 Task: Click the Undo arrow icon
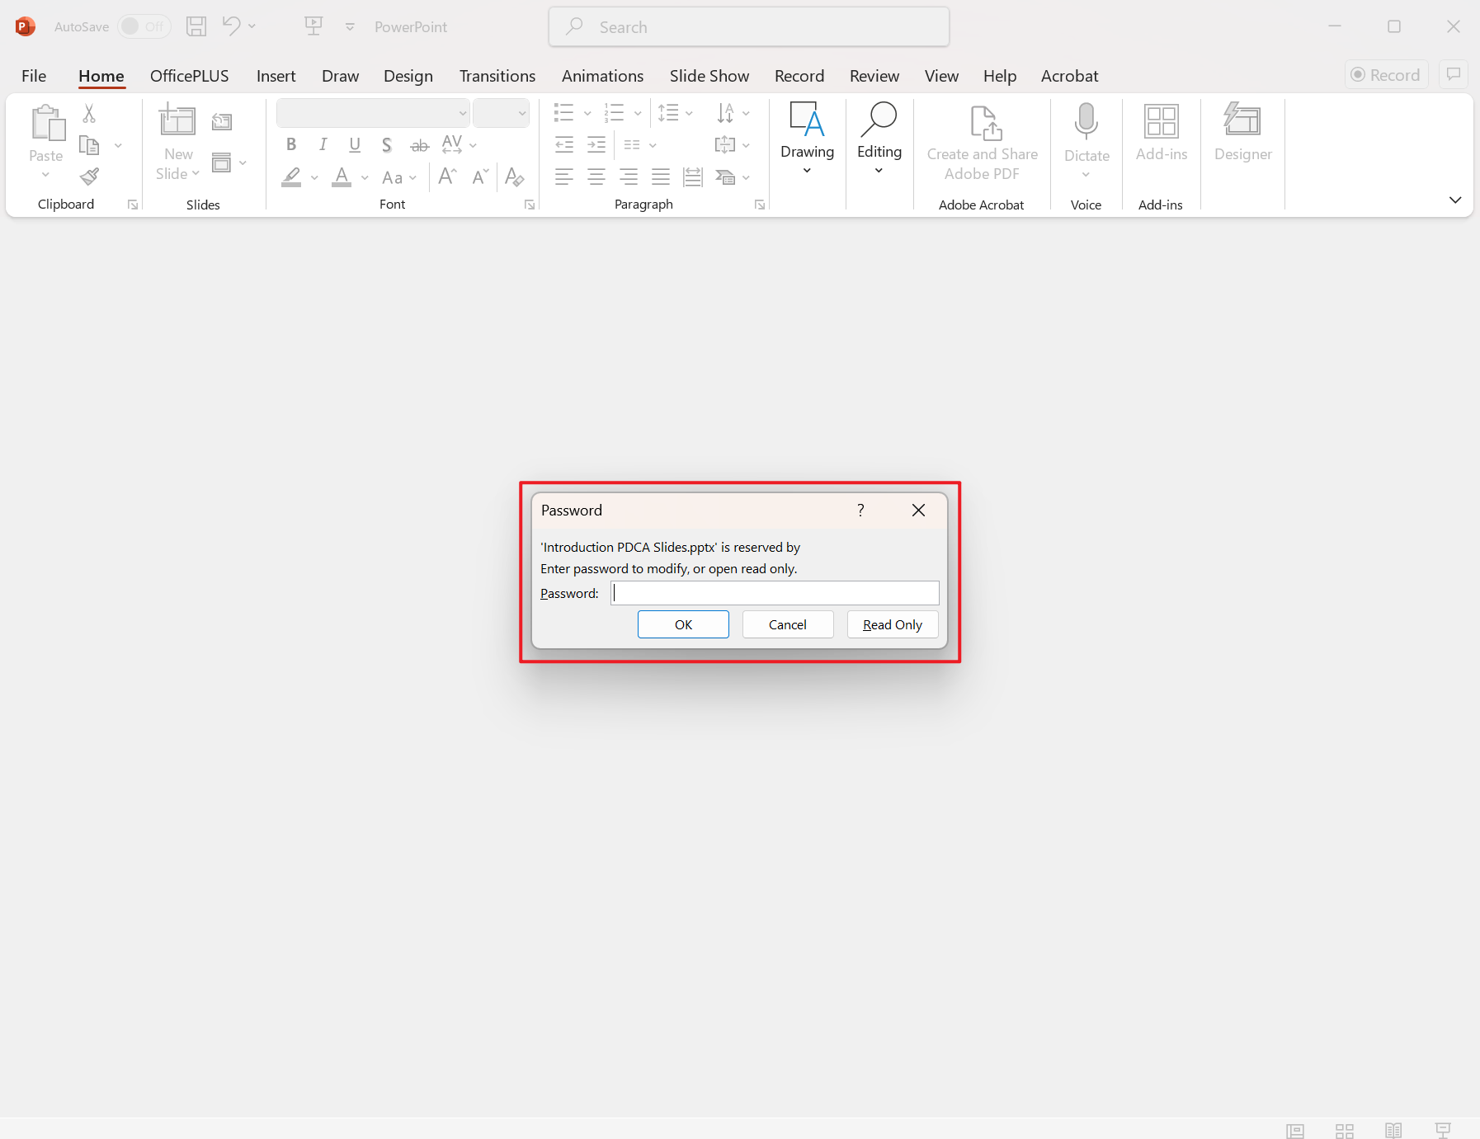click(231, 26)
